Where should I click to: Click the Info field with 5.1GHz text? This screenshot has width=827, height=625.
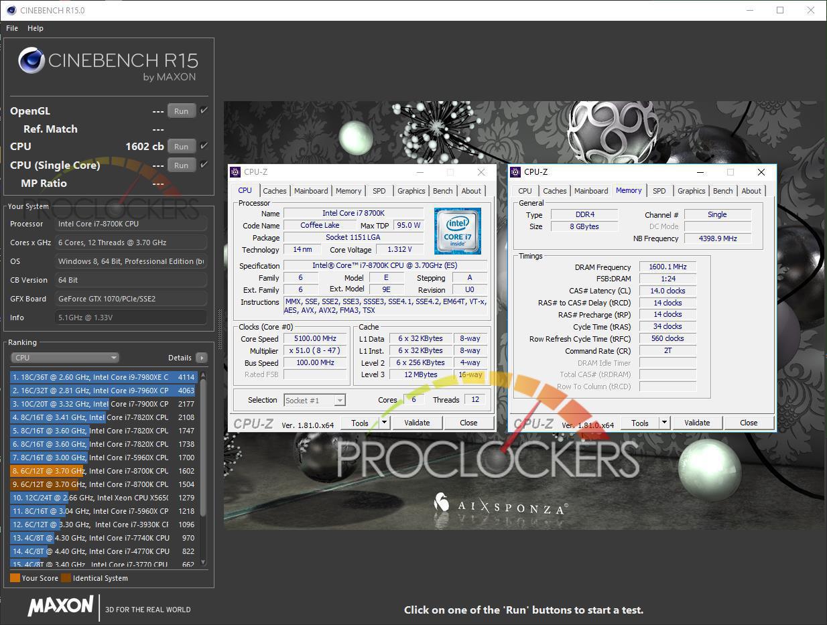[131, 318]
